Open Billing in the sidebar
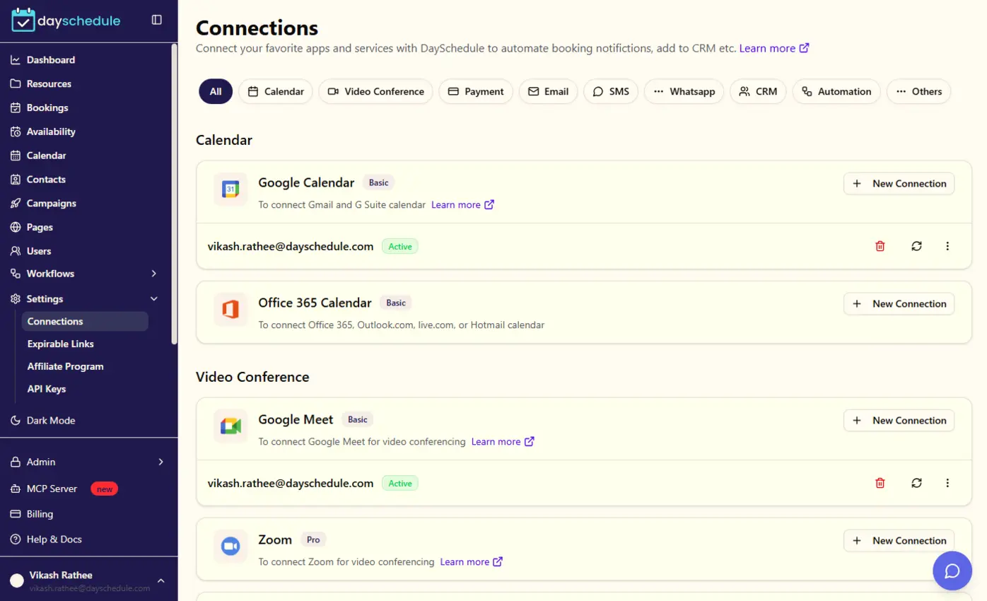987x601 pixels. pyautogui.click(x=32, y=514)
